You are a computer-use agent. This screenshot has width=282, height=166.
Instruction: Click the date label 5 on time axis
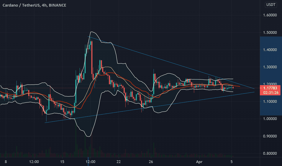point(231,162)
